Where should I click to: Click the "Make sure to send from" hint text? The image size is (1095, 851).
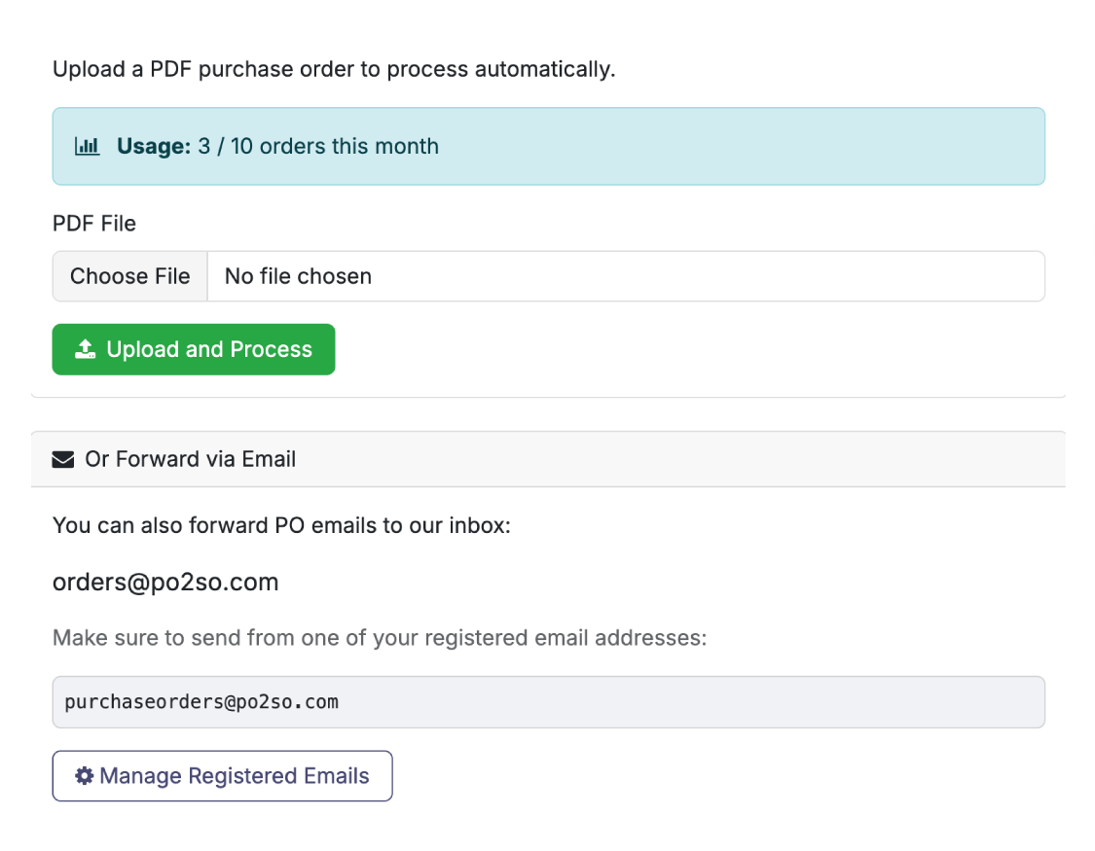coord(379,639)
